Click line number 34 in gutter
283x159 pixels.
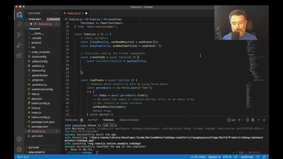(x=67, y=80)
